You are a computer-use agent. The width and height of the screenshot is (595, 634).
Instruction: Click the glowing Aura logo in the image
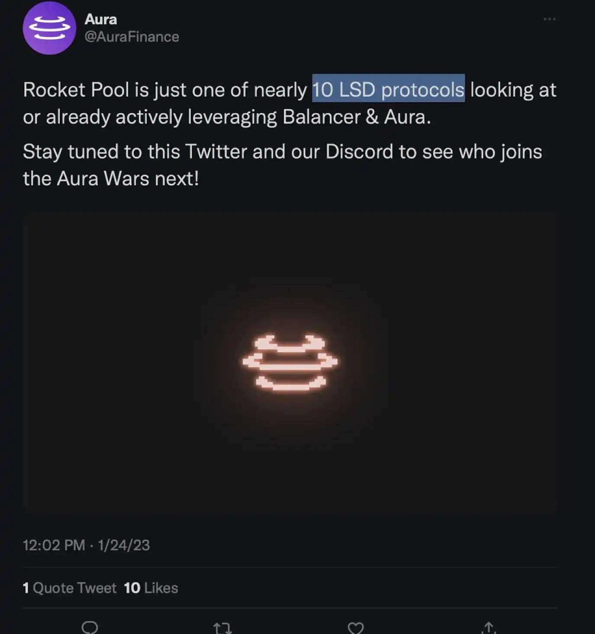(x=290, y=362)
